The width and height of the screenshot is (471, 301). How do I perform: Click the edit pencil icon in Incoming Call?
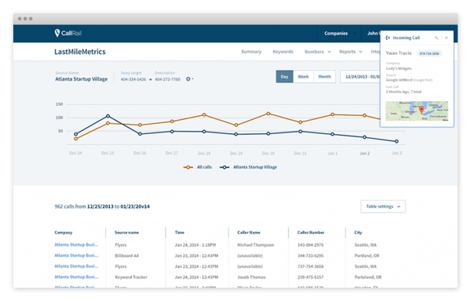click(436, 38)
